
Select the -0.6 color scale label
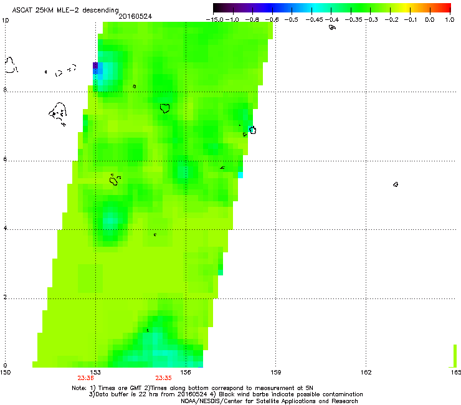(272, 20)
